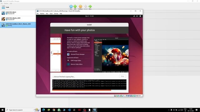Go to previous installer slide arrow
This screenshot has width=200, height=112.
pyautogui.click(x=51, y=53)
